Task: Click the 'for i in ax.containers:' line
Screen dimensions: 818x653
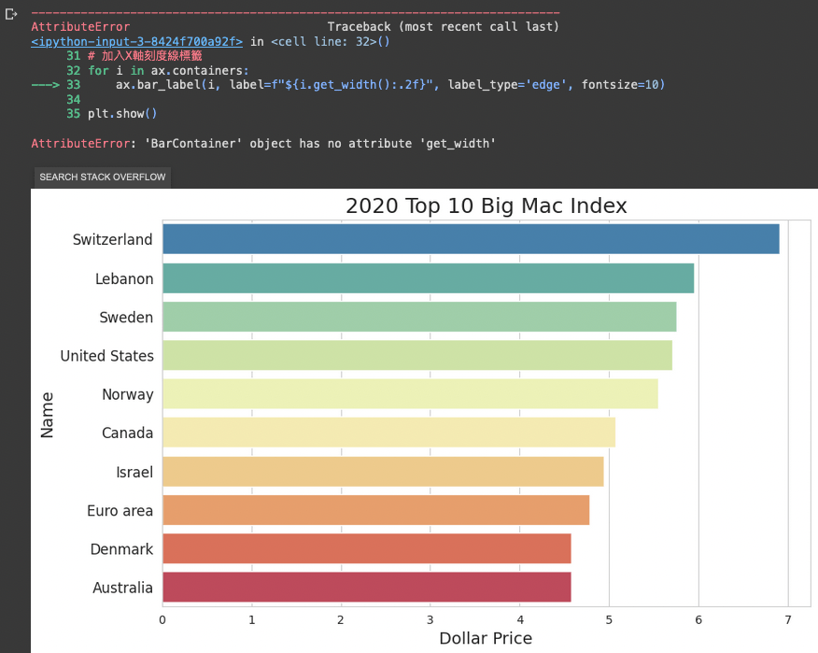Action: [x=168, y=70]
